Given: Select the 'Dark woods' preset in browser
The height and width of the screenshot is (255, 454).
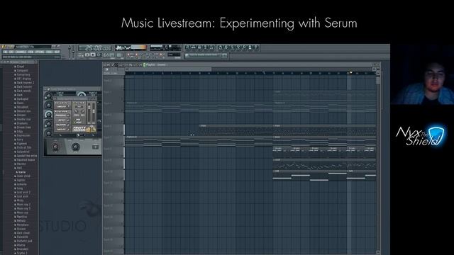Looking at the screenshot, I should tap(23, 91).
